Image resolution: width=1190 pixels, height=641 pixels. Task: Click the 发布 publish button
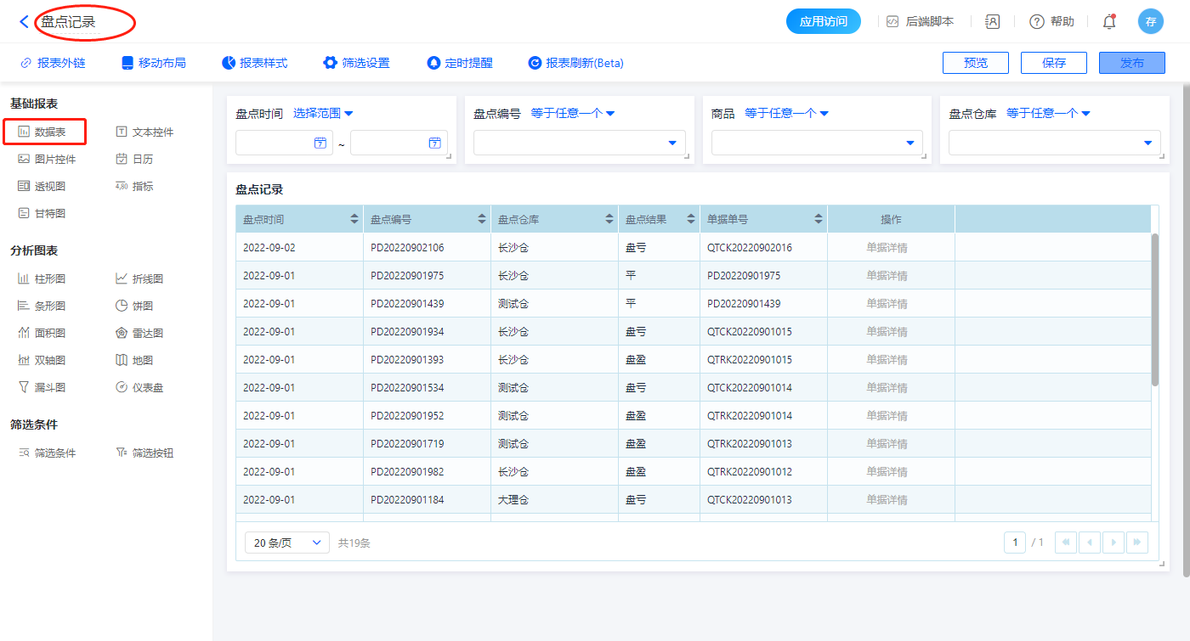(x=1131, y=63)
